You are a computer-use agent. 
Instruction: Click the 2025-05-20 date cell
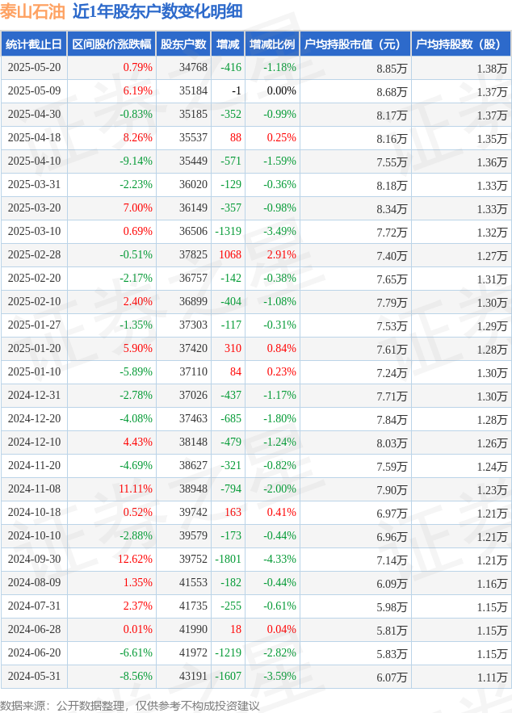point(34,68)
